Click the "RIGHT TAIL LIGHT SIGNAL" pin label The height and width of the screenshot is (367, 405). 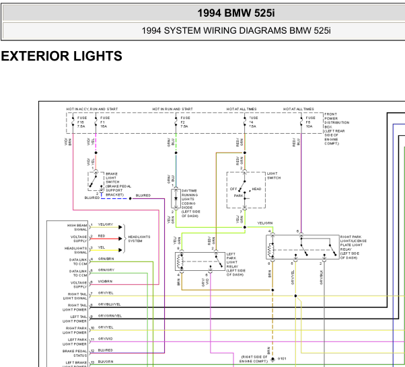coord(75,296)
